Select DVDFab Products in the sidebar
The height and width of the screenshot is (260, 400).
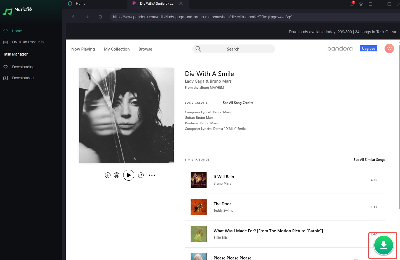[x=28, y=42]
